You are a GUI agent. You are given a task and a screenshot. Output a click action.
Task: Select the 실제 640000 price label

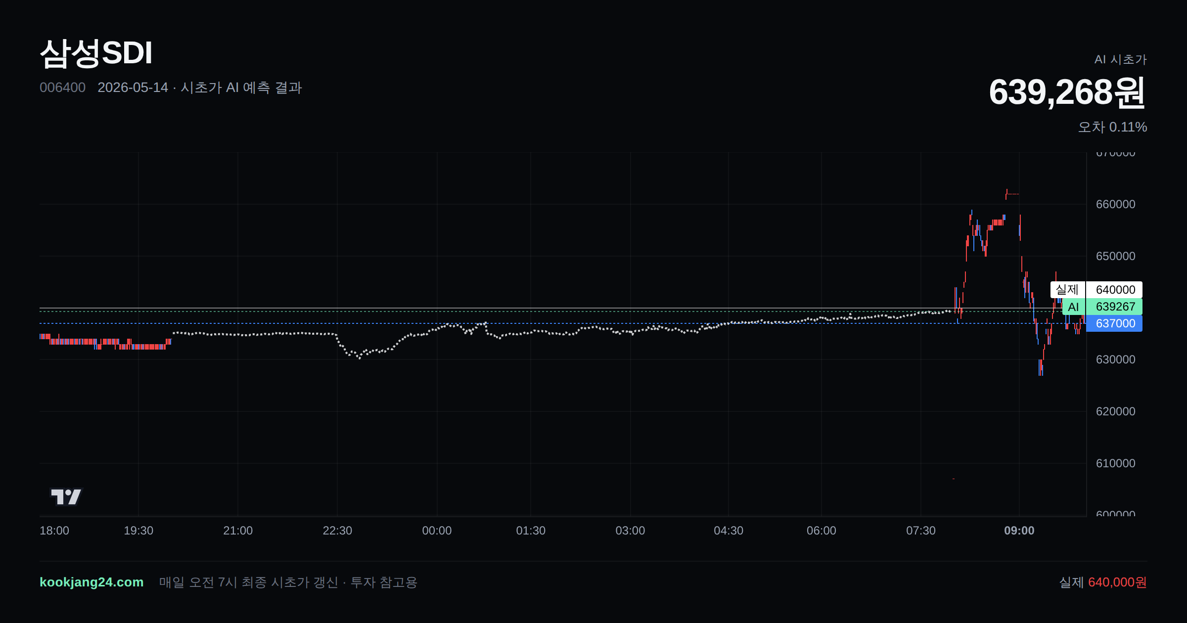pyautogui.click(x=1096, y=290)
